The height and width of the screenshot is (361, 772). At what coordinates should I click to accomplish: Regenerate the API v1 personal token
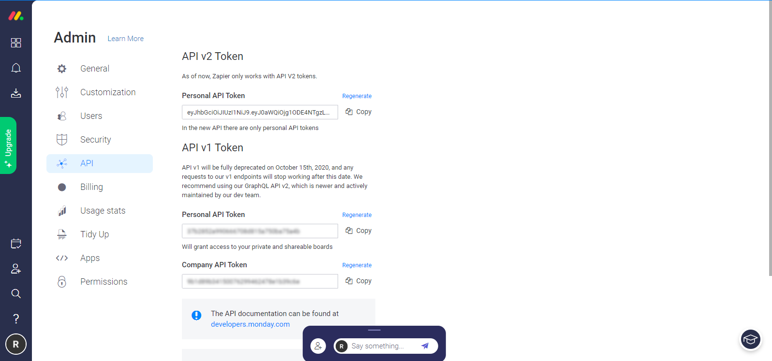pos(357,215)
